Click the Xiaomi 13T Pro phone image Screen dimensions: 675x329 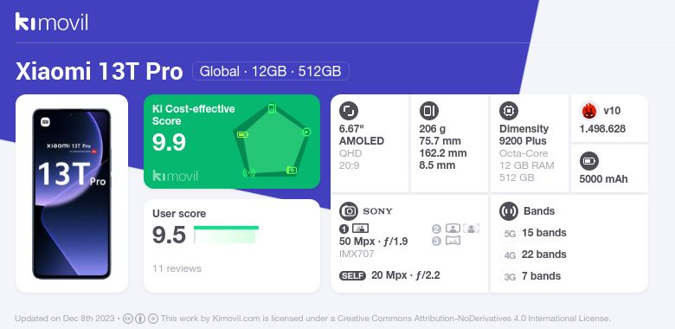tap(72, 194)
